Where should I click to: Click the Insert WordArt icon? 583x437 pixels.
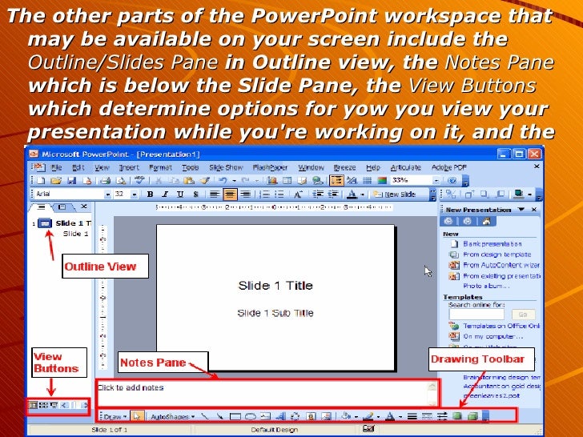tap(280, 416)
